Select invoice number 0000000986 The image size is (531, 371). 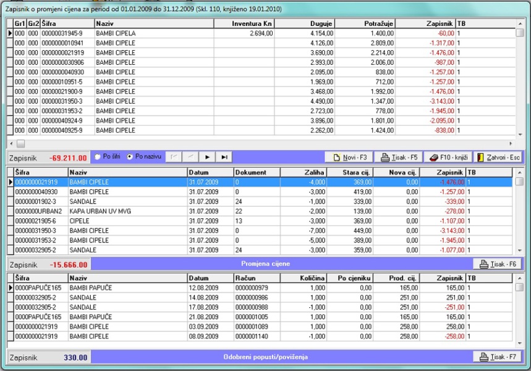[x=257, y=297]
